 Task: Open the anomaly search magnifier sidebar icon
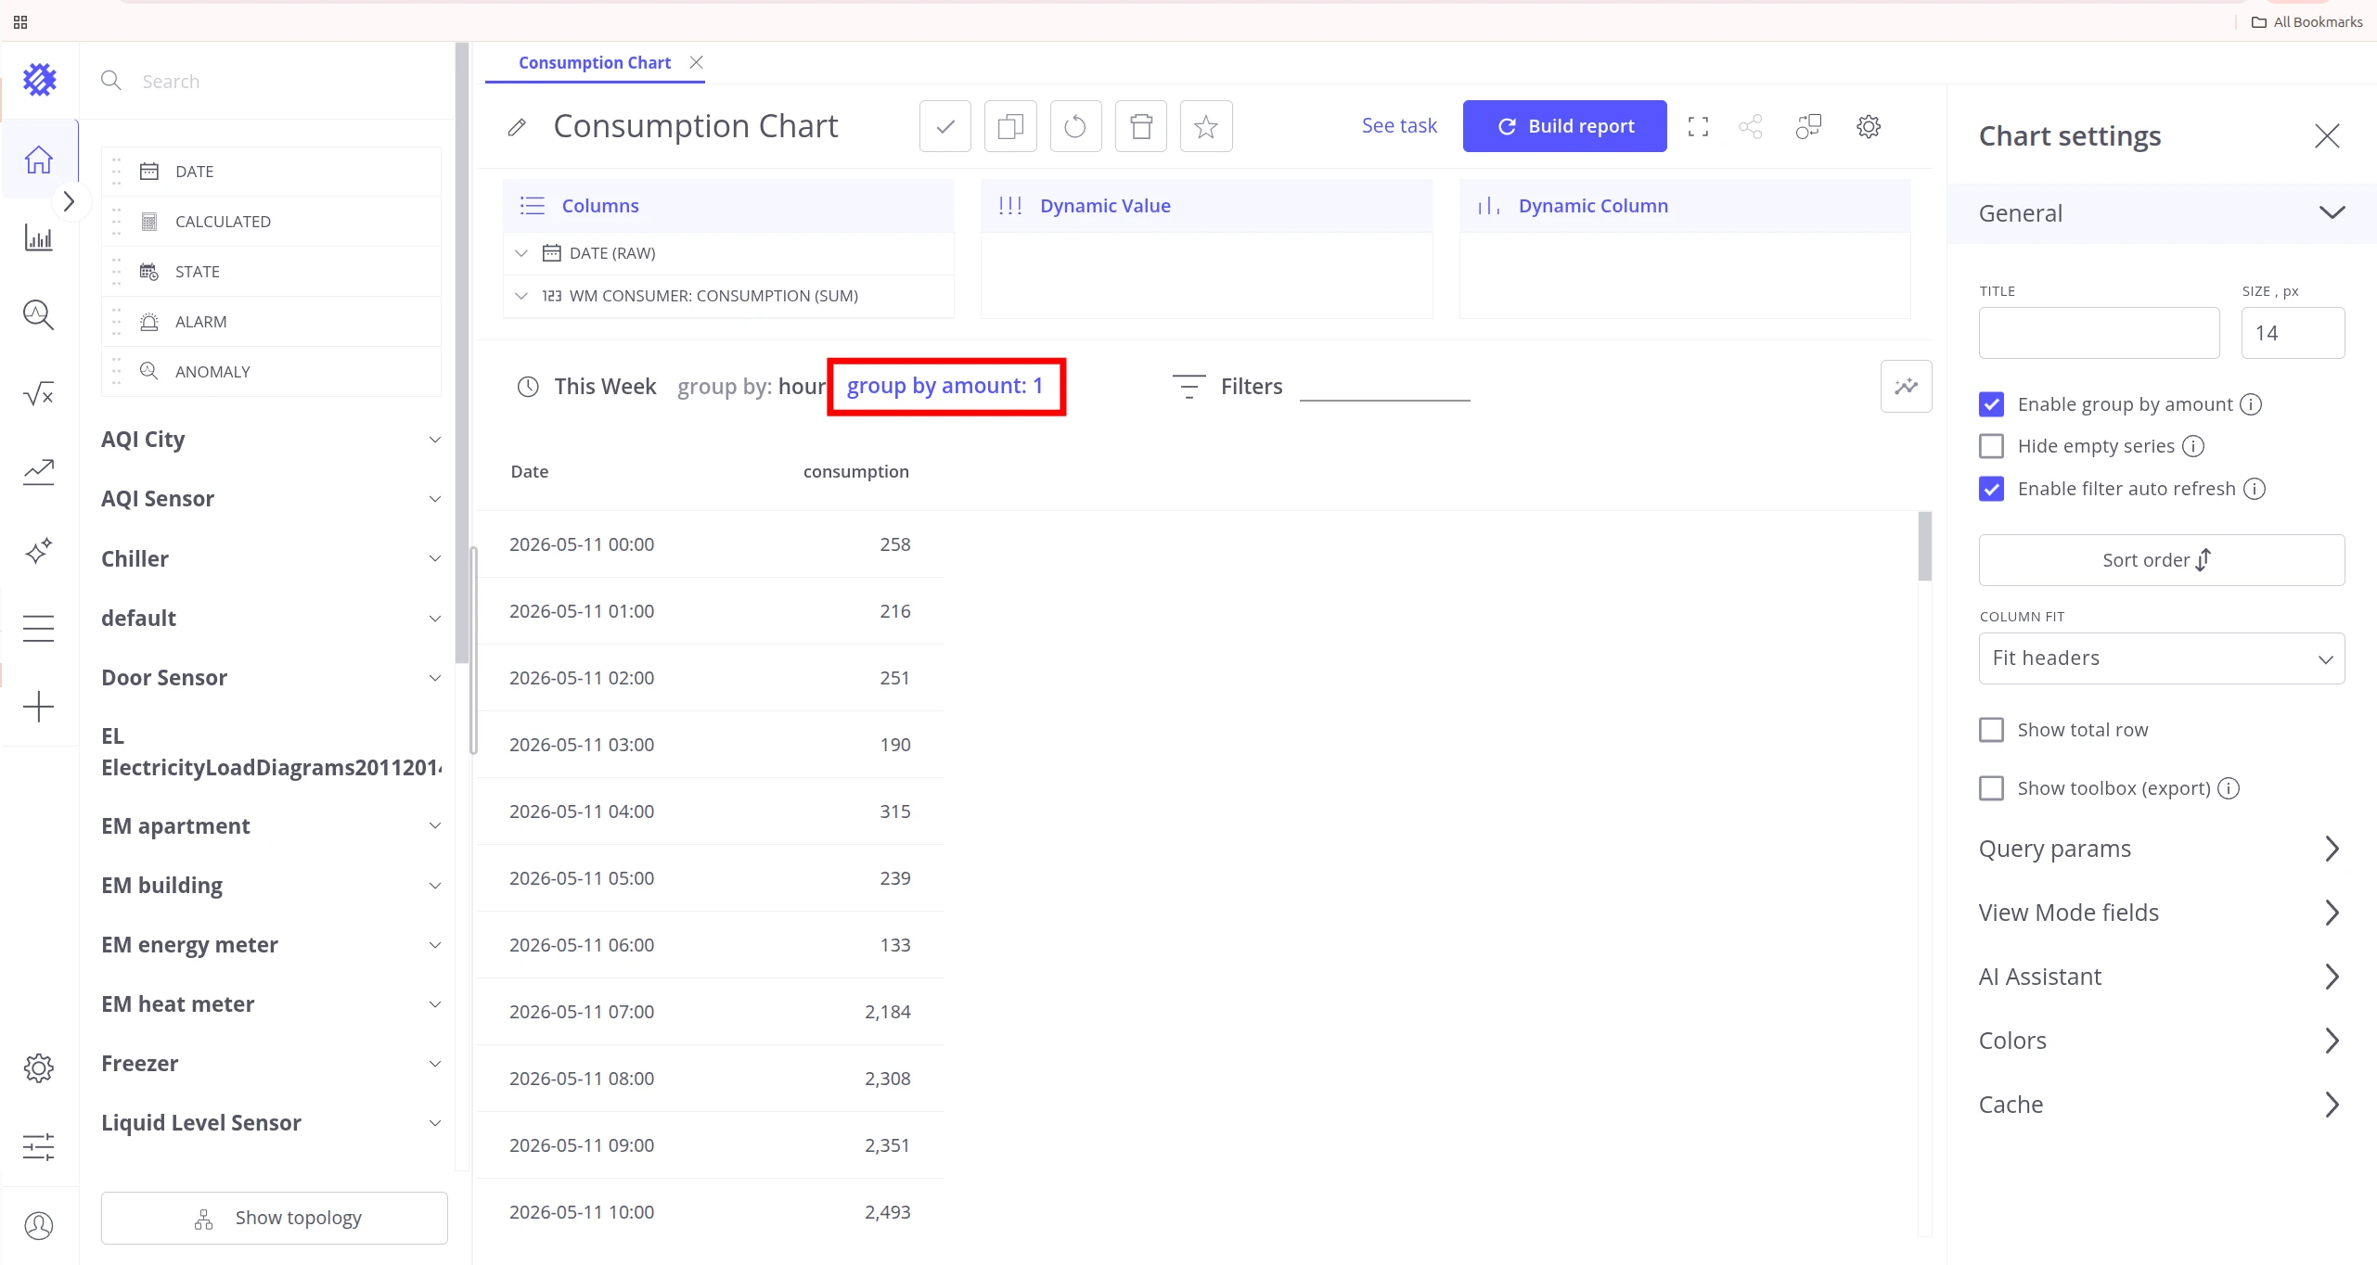pos(38,315)
